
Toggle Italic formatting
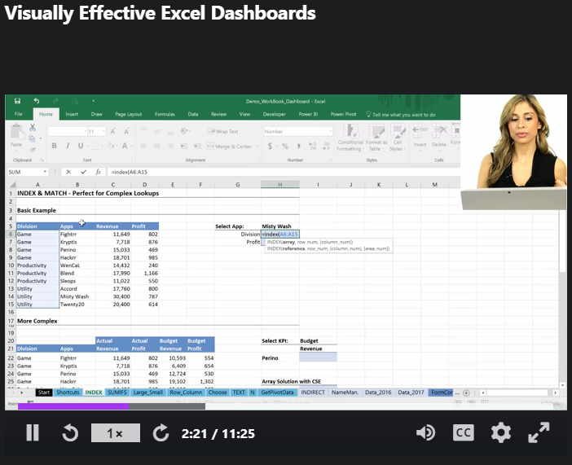point(68,146)
